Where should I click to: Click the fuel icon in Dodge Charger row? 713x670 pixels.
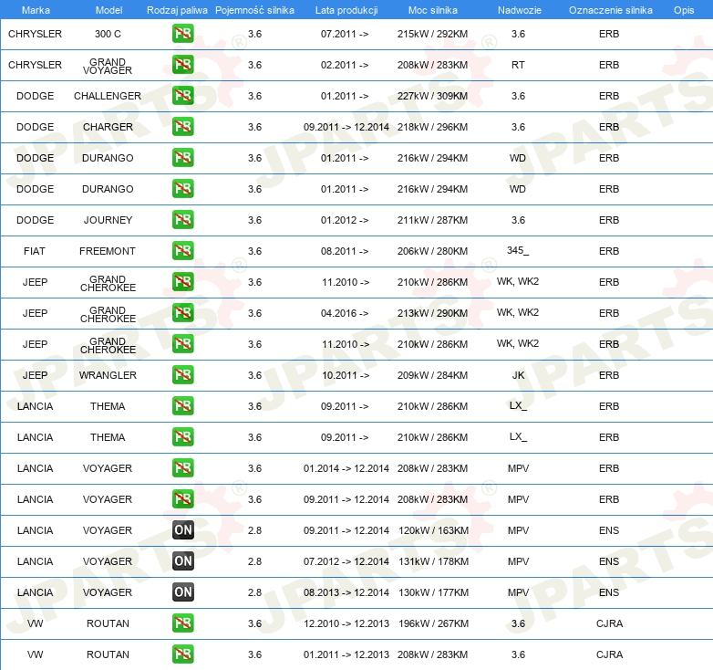[x=182, y=127]
